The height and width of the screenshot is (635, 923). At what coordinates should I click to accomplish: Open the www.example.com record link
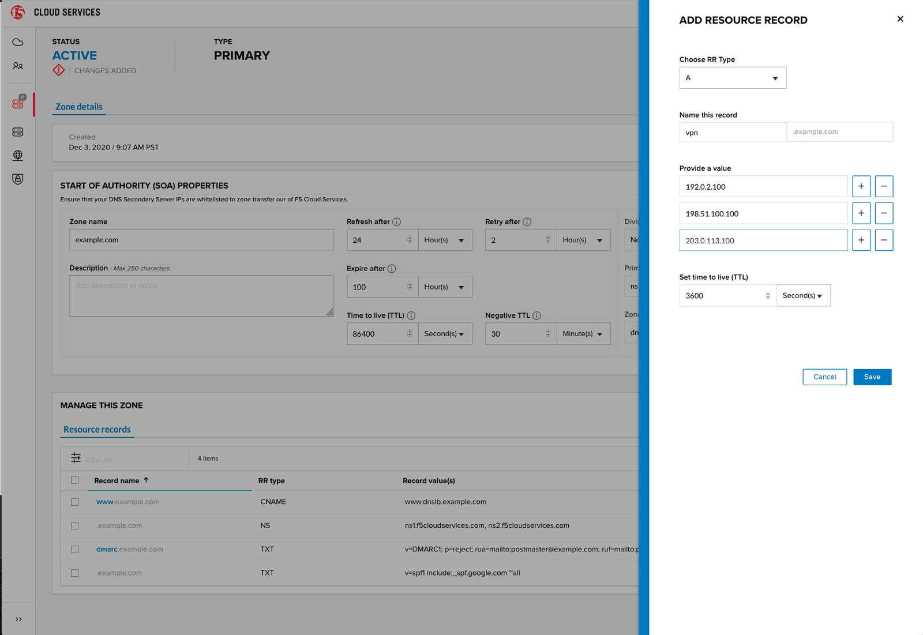pyautogui.click(x=104, y=502)
